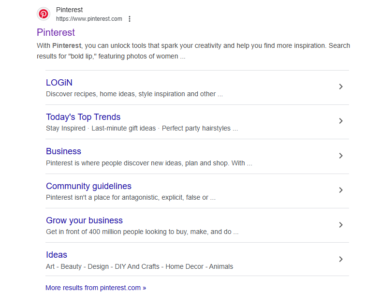
Task: Expand the Community guidelines row chevron
Action: tap(341, 190)
